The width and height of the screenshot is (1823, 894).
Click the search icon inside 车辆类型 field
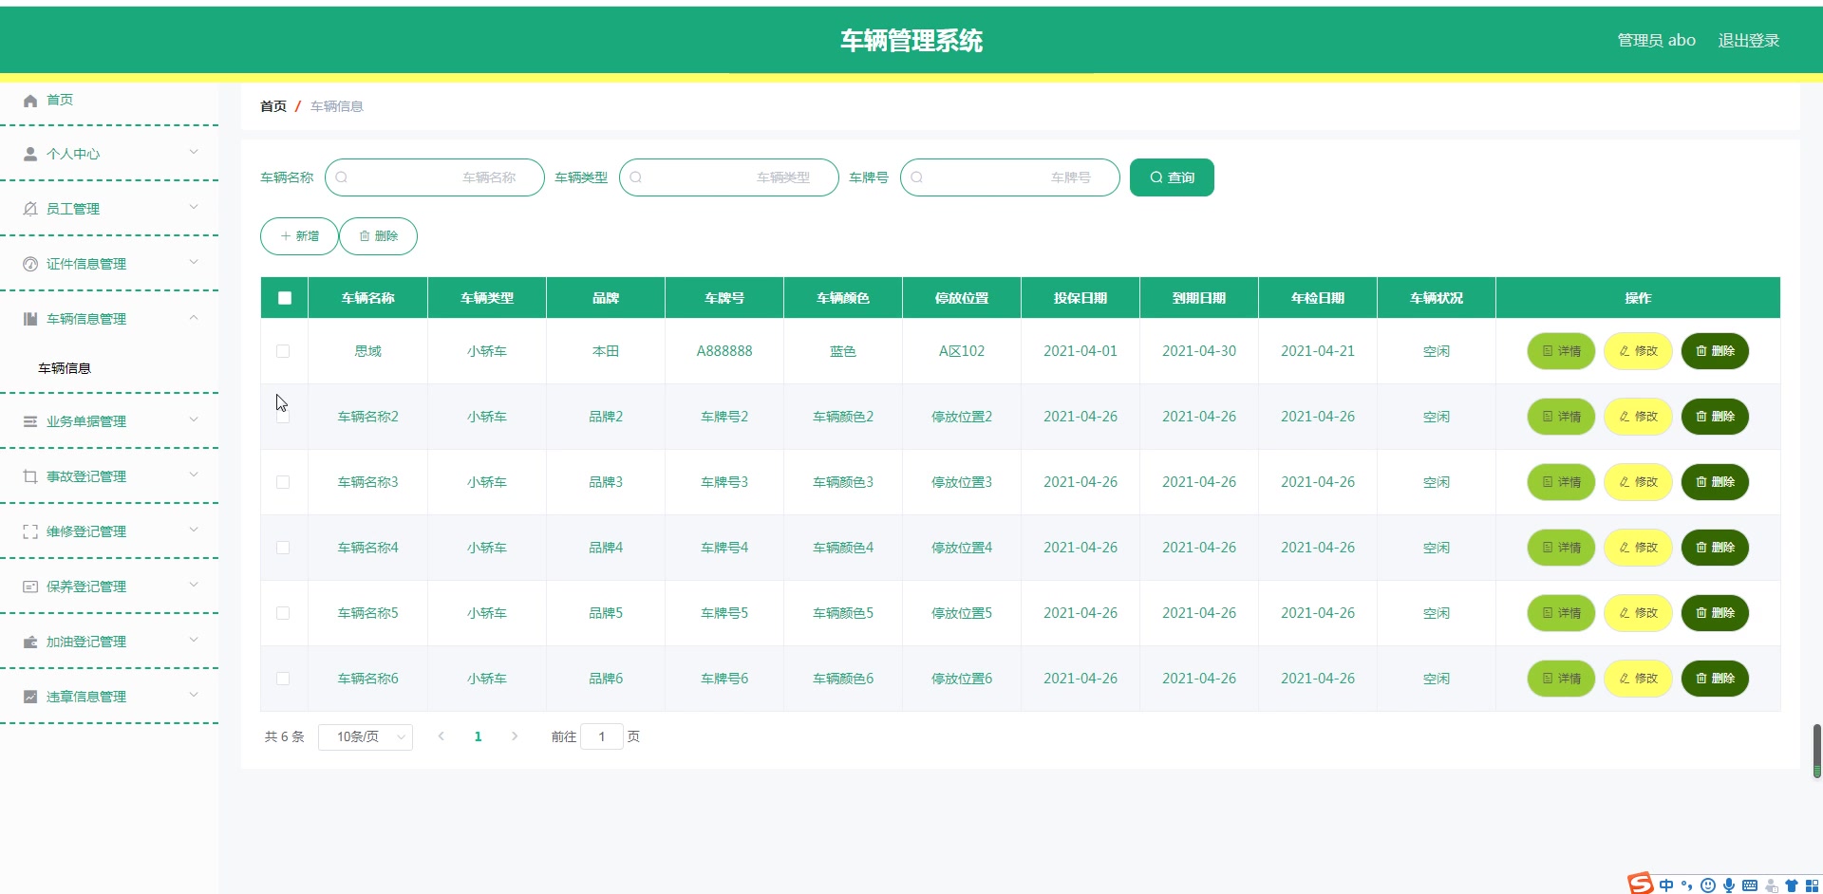(x=636, y=177)
